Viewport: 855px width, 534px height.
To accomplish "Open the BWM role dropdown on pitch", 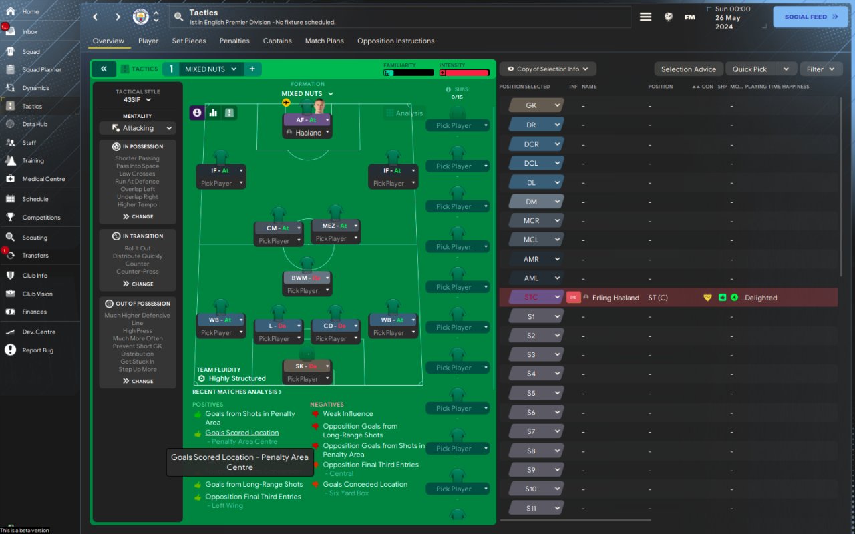I will [307, 278].
